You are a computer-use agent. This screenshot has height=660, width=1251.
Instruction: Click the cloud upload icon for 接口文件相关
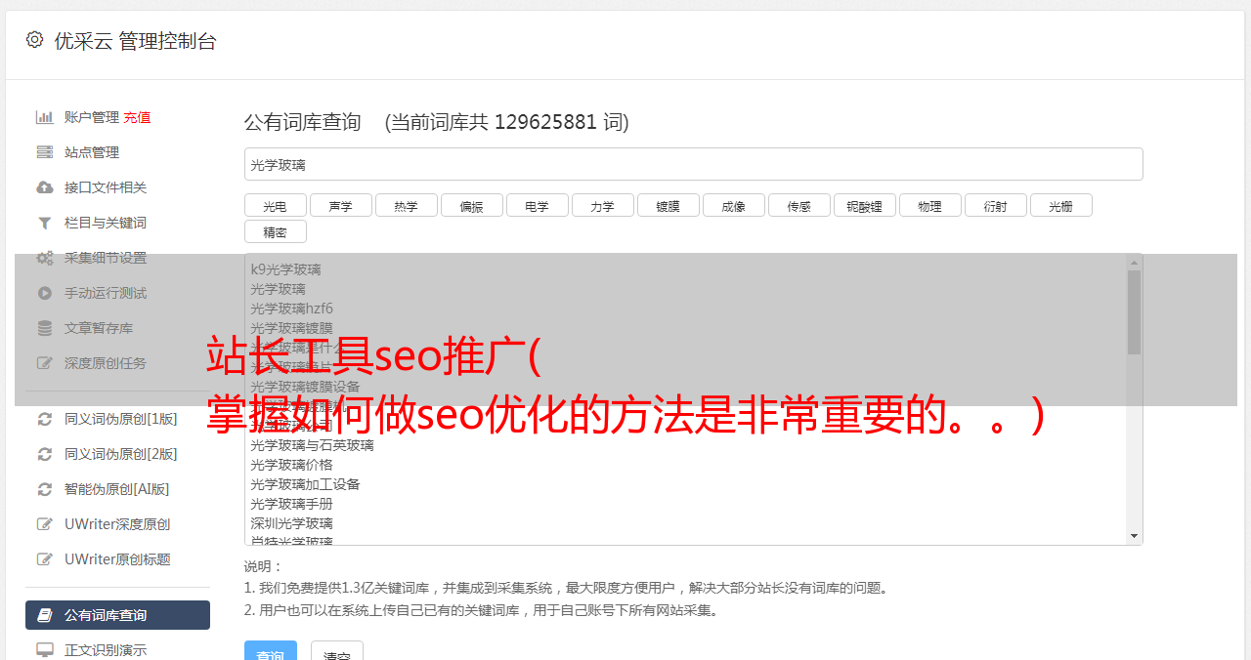point(45,187)
